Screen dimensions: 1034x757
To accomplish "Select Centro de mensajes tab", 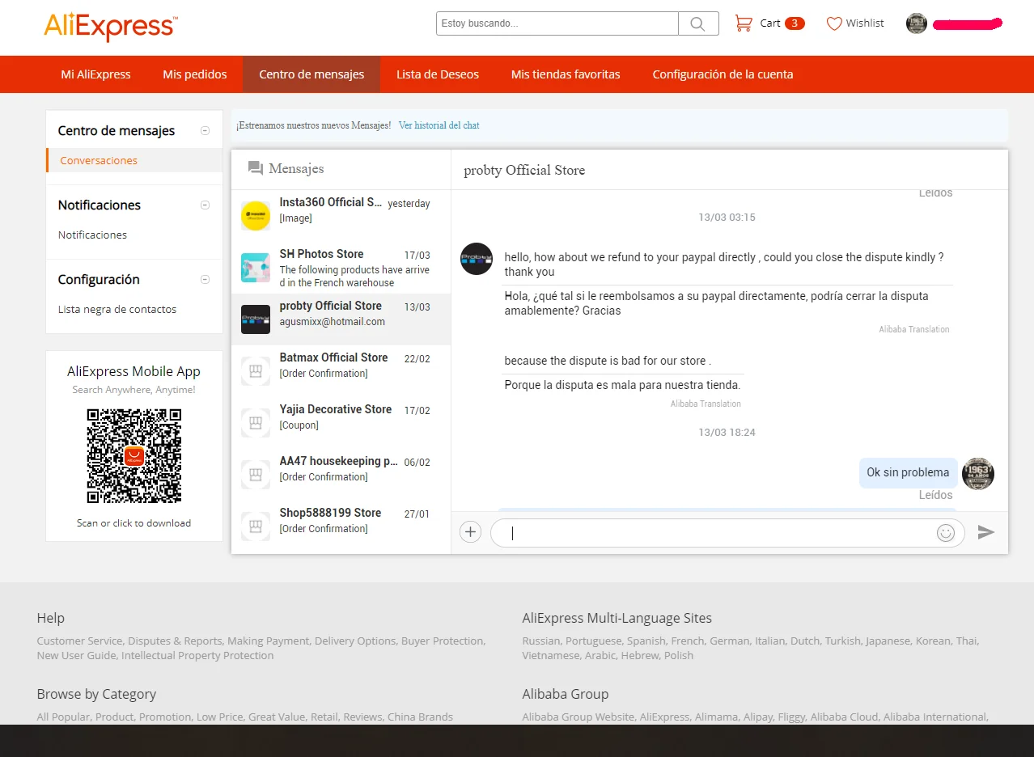I will point(311,74).
